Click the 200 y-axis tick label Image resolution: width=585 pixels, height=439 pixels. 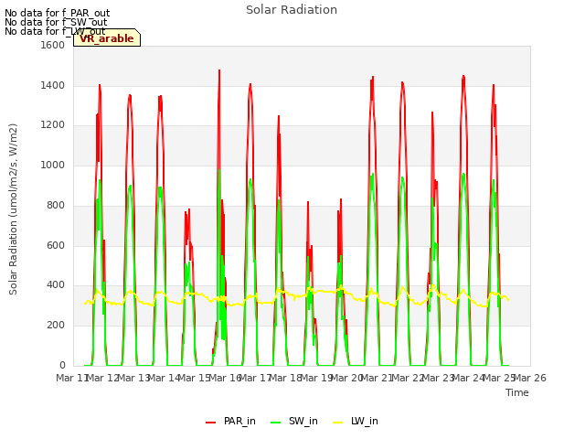(56, 326)
